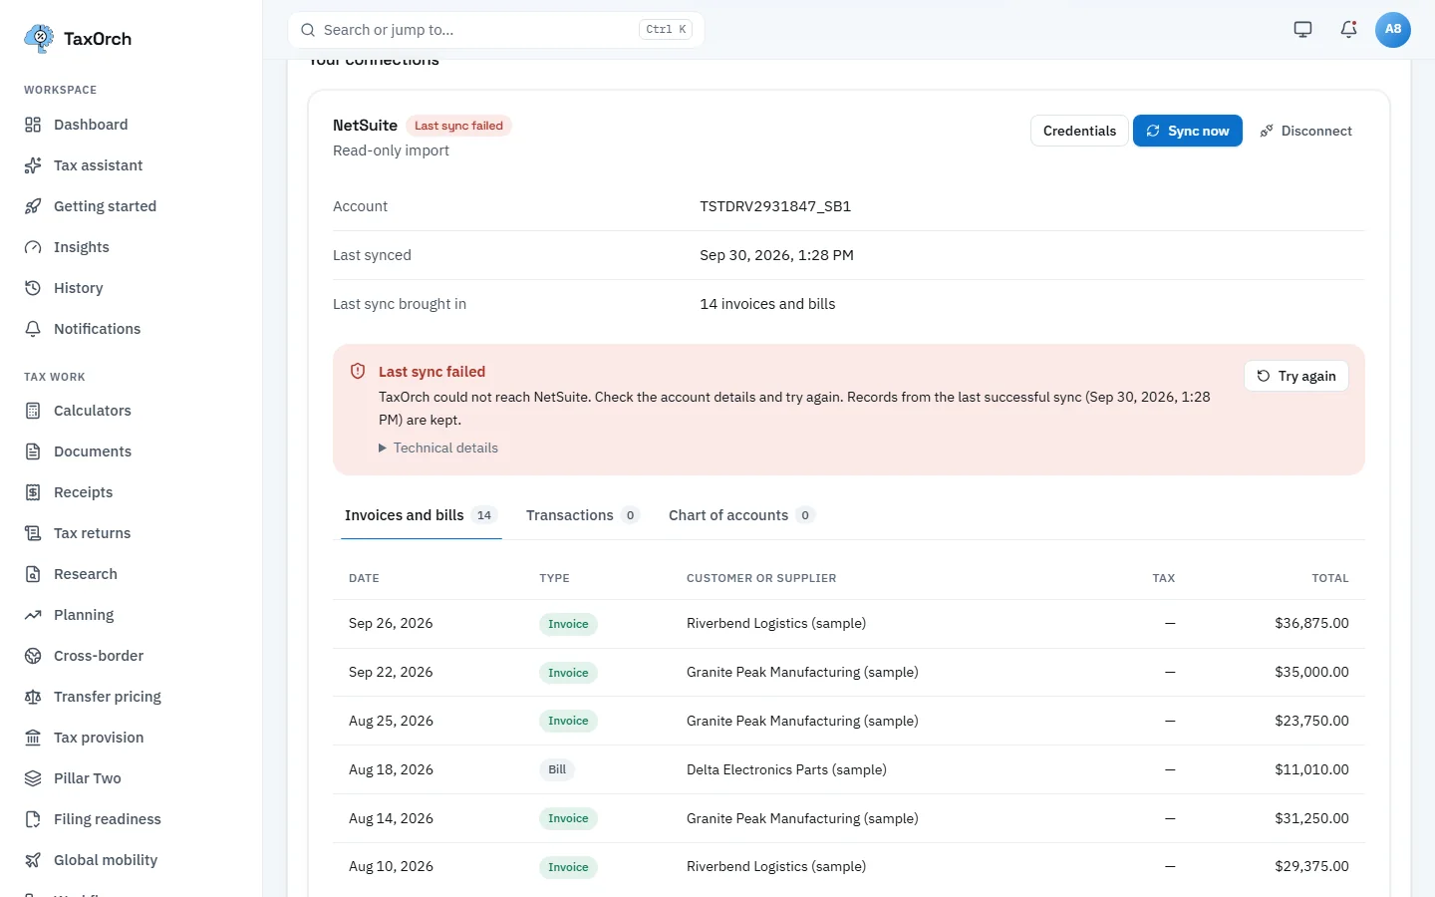Screen dimensions: 1435x897
Task: Open History in the sidebar
Action: [x=79, y=288]
